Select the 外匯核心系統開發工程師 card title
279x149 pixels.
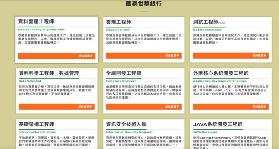pos(221,73)
